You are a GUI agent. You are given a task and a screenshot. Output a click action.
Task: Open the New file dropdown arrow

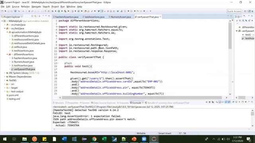pyautogui.click(x=5, y=11)
